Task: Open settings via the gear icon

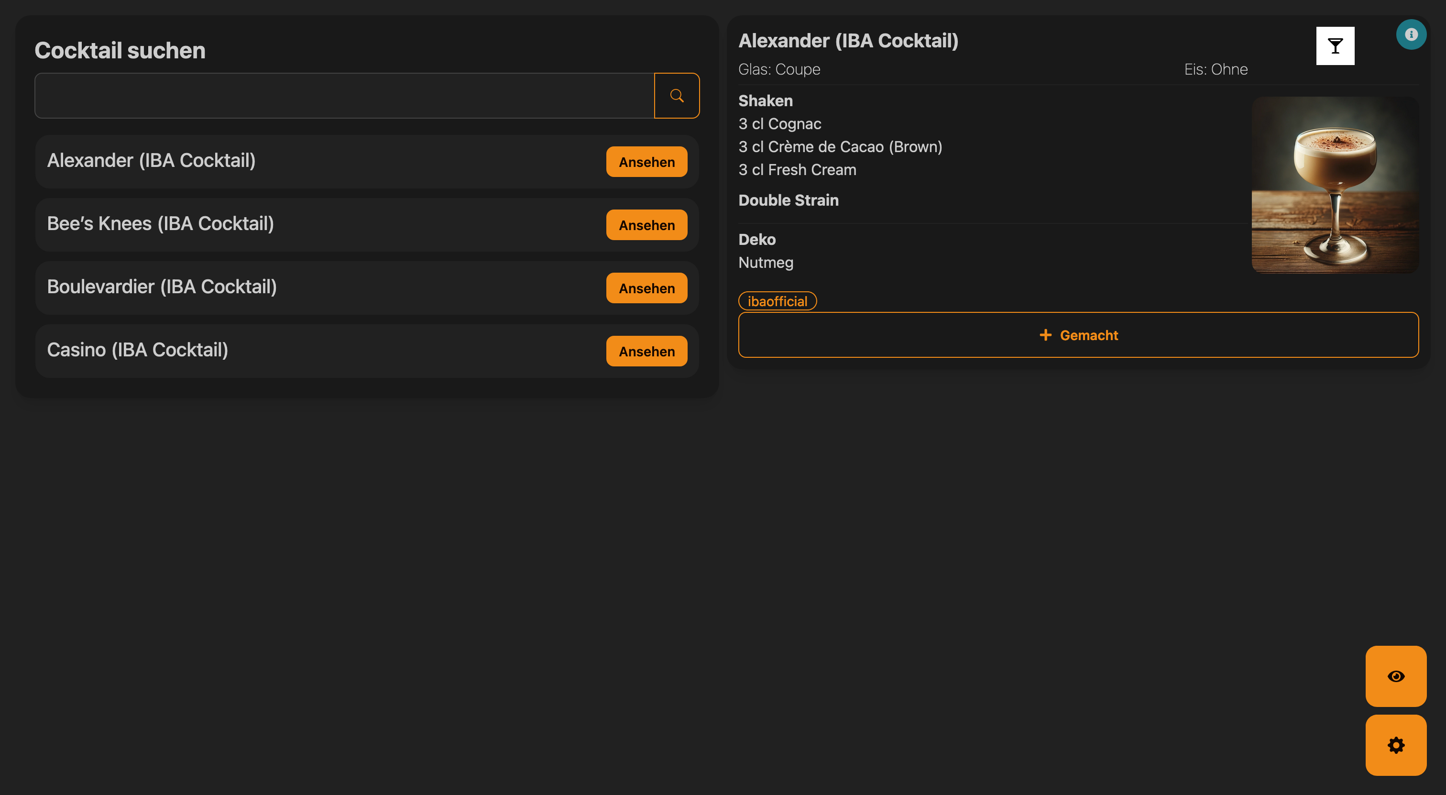Action: 1395,745
